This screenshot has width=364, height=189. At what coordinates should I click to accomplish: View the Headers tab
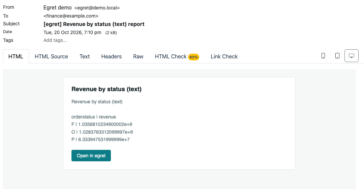click(112, 56)
